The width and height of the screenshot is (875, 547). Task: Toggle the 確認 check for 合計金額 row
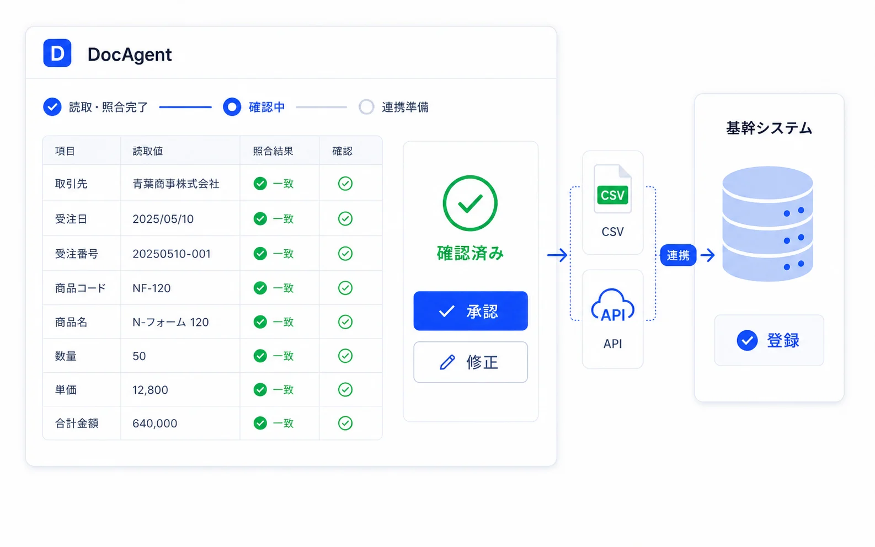click(345, 423)
